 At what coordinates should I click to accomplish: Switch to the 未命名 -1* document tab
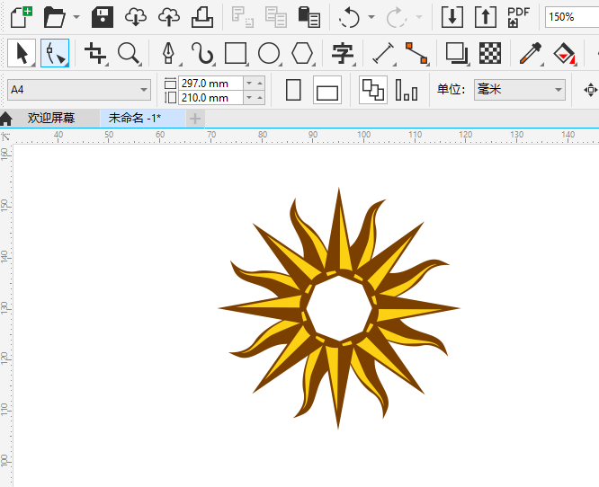(142, 119)
